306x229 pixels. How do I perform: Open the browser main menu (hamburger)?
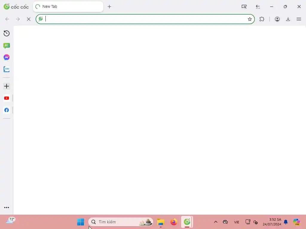(299, 19)
